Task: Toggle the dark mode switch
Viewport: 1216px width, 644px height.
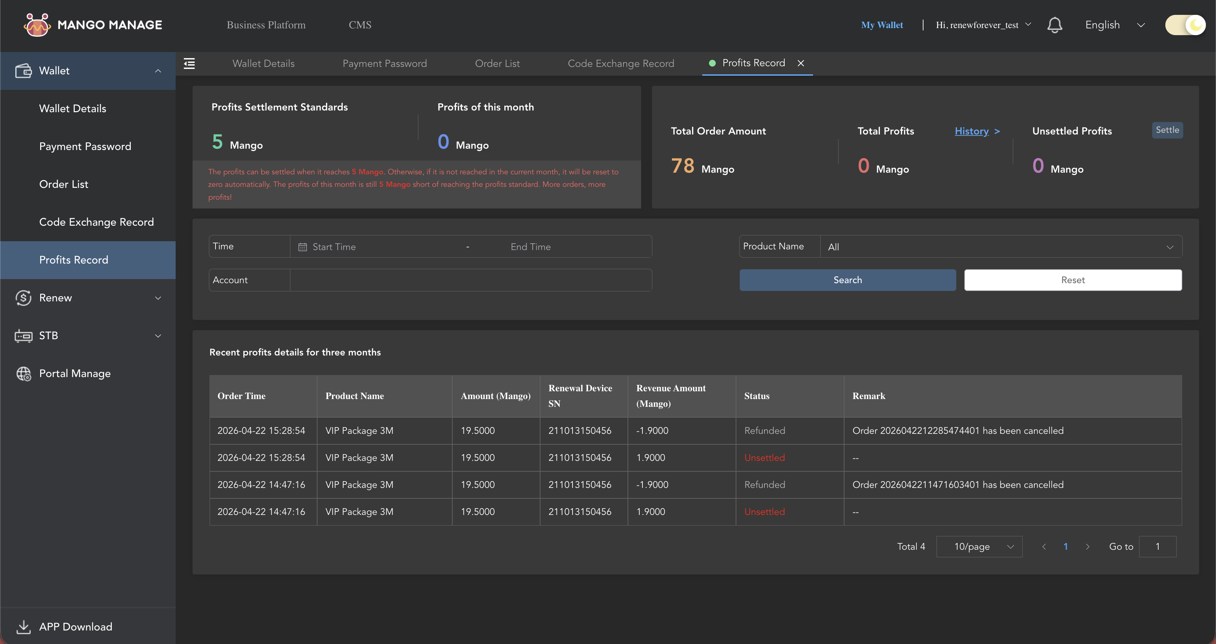Action: pyautogui.click(x=1185, y=25)
